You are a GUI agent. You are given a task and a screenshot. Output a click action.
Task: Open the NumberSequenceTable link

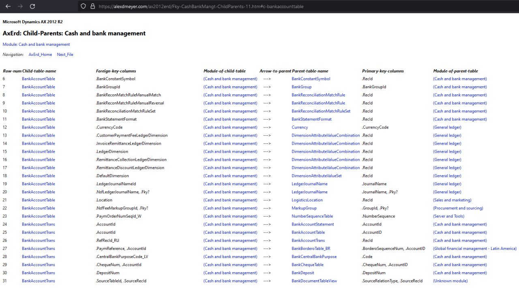pyautogui.click(x=312, y=216)
